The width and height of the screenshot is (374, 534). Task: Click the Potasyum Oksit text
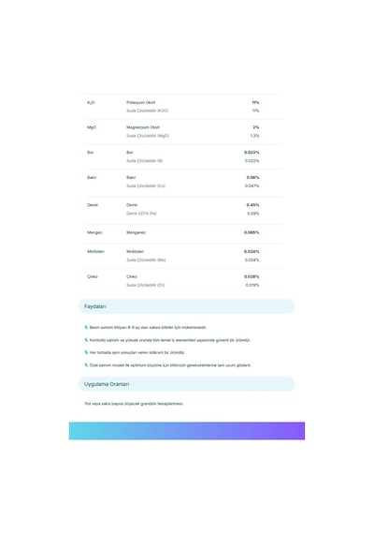point(141,102)
